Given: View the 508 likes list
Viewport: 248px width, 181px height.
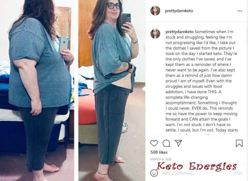Looking at the screenshot, I should click(x=159, y=152).
